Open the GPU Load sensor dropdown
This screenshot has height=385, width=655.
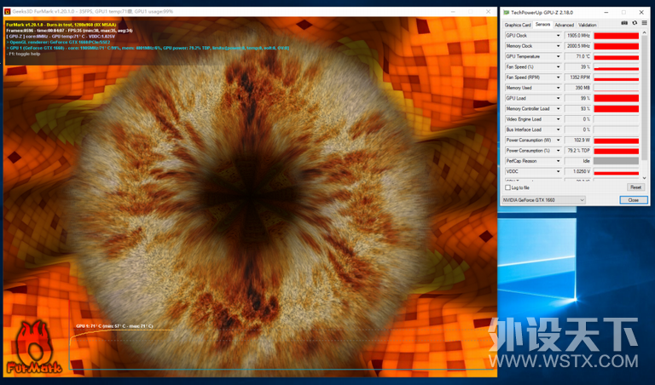tap(558, 99)
